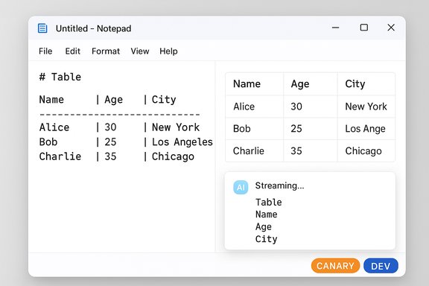Screen dimensions: 429x286
Task: Click 'Age' in the AI streaming panel
Action: 264,226
